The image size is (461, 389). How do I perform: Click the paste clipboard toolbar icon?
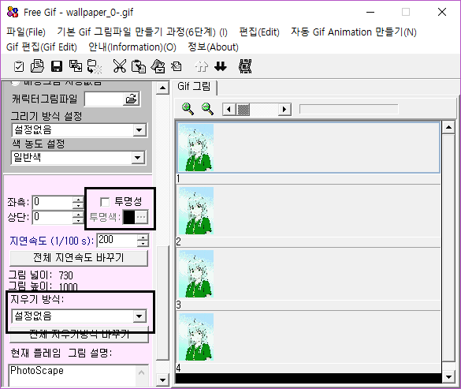click(139, 66)
